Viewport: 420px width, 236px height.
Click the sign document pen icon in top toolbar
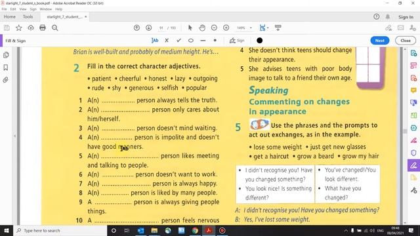[x=388, y=28]
